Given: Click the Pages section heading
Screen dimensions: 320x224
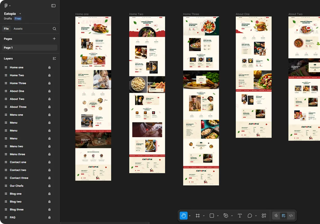Looking at the screenshot, I should [x=8, y=39].
